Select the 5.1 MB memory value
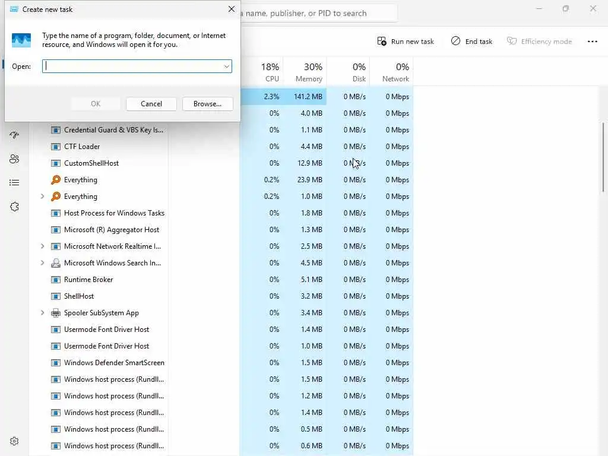The image size is (608, 456). (x=311, y=280)
